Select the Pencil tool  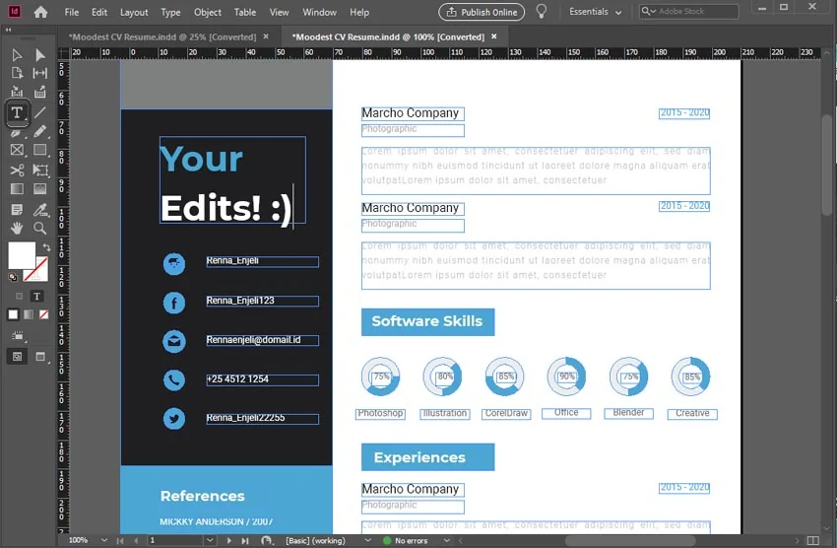pos(40,132)
